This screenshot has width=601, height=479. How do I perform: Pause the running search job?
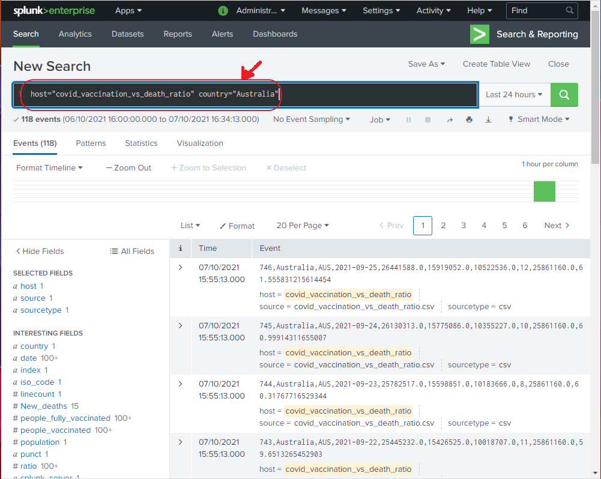pos(408,119)
